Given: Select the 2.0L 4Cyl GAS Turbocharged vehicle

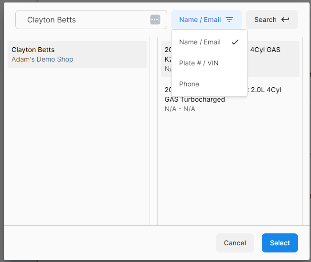Looking at the screenshot, I should pos(230,99).
